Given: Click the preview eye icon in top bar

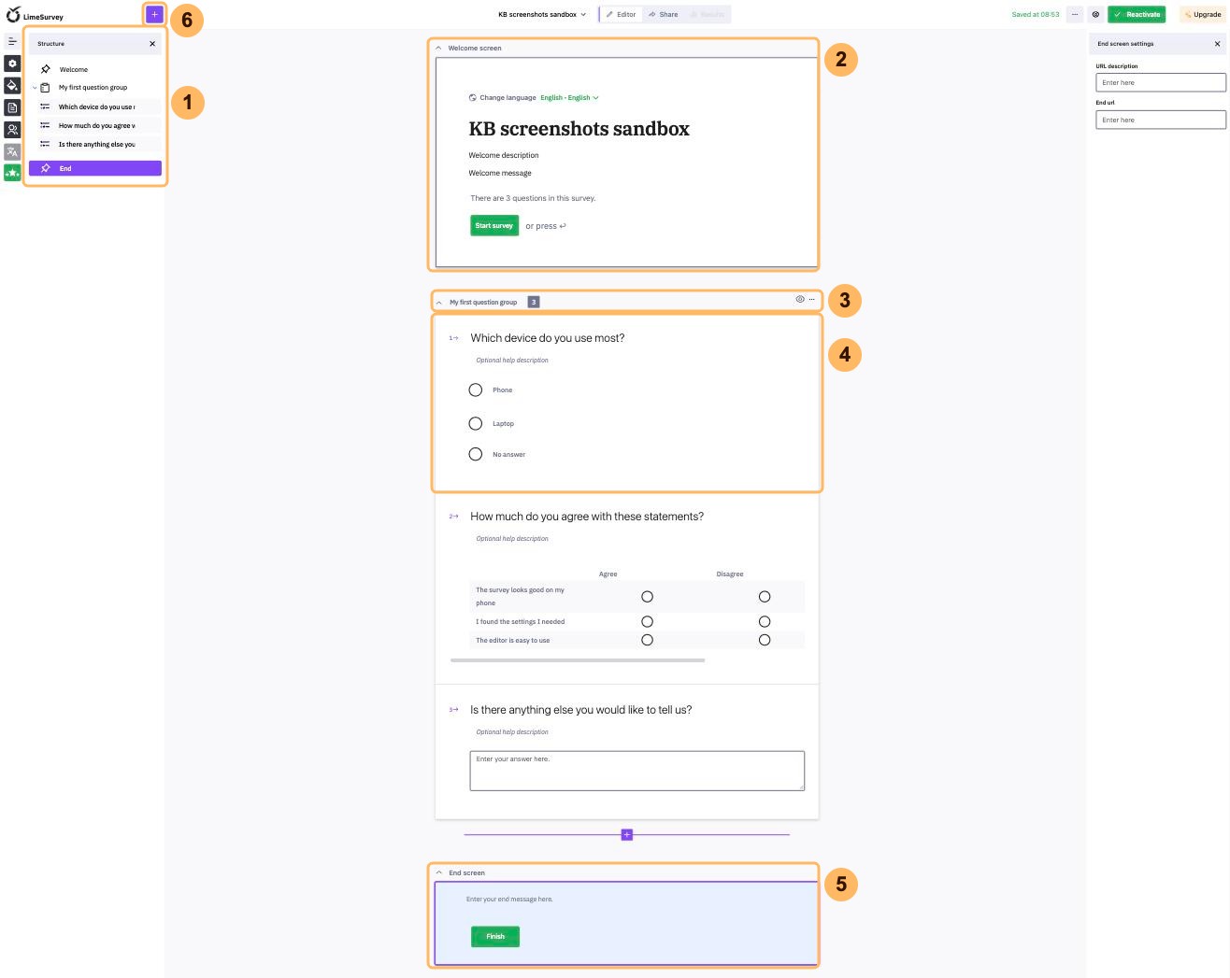Looking at the screenshot, I should pyautogui.click(x=1095, y=14).
